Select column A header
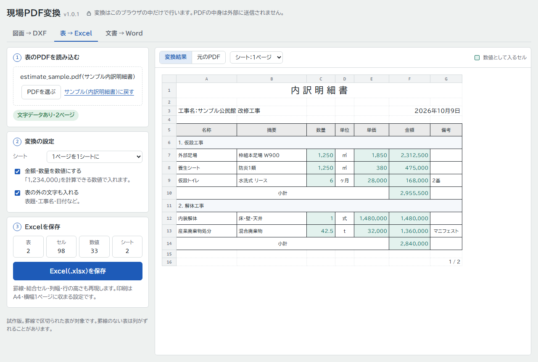This screenshot has width=538, height=362. (x=206, y=79)
